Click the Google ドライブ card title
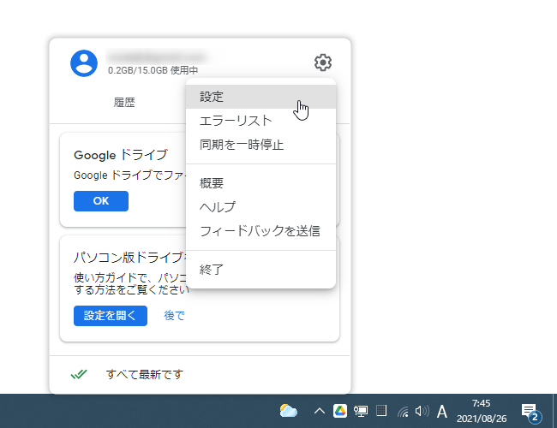The height and width of the screenshot is (428, 557). [x=121, y=155]
